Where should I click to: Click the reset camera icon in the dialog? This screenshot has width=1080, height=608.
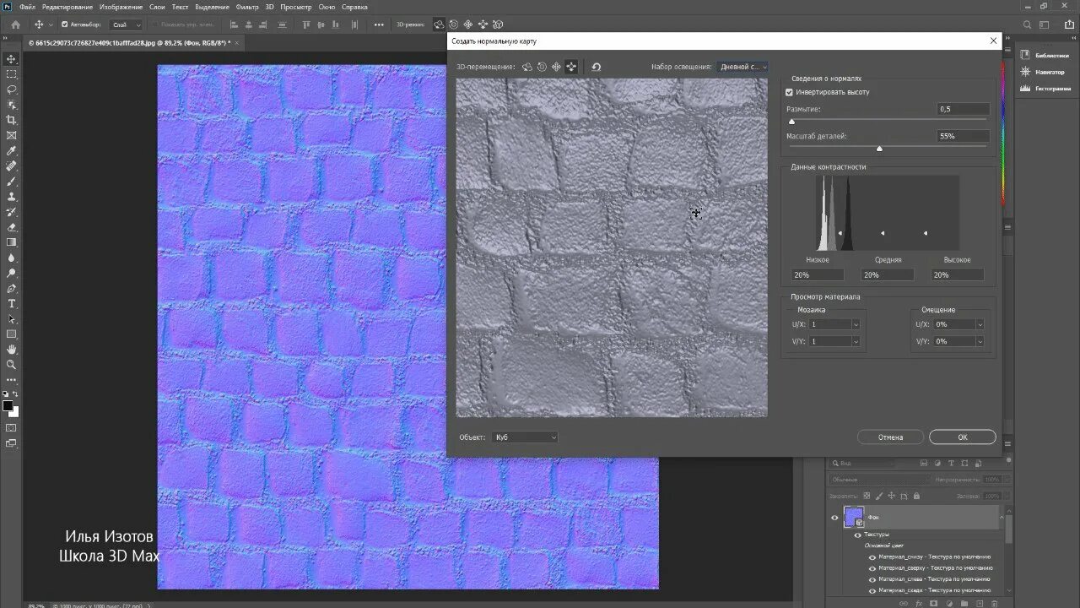point(597,67)
